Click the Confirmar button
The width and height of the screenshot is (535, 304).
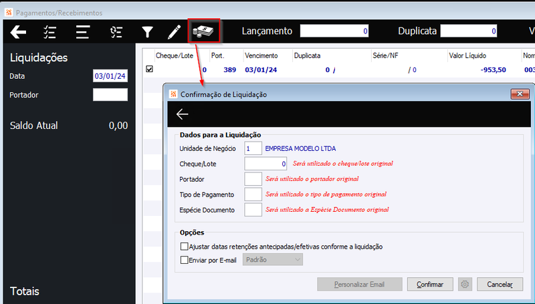pyautogui.click(x=430, y=284)
